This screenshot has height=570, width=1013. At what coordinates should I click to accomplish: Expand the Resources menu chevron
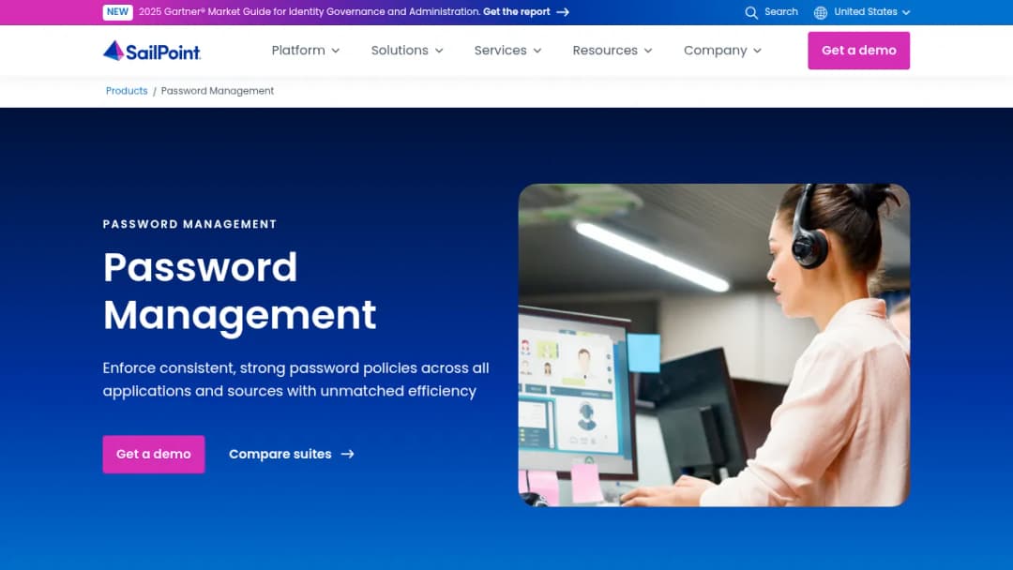[x=648, y=51]
